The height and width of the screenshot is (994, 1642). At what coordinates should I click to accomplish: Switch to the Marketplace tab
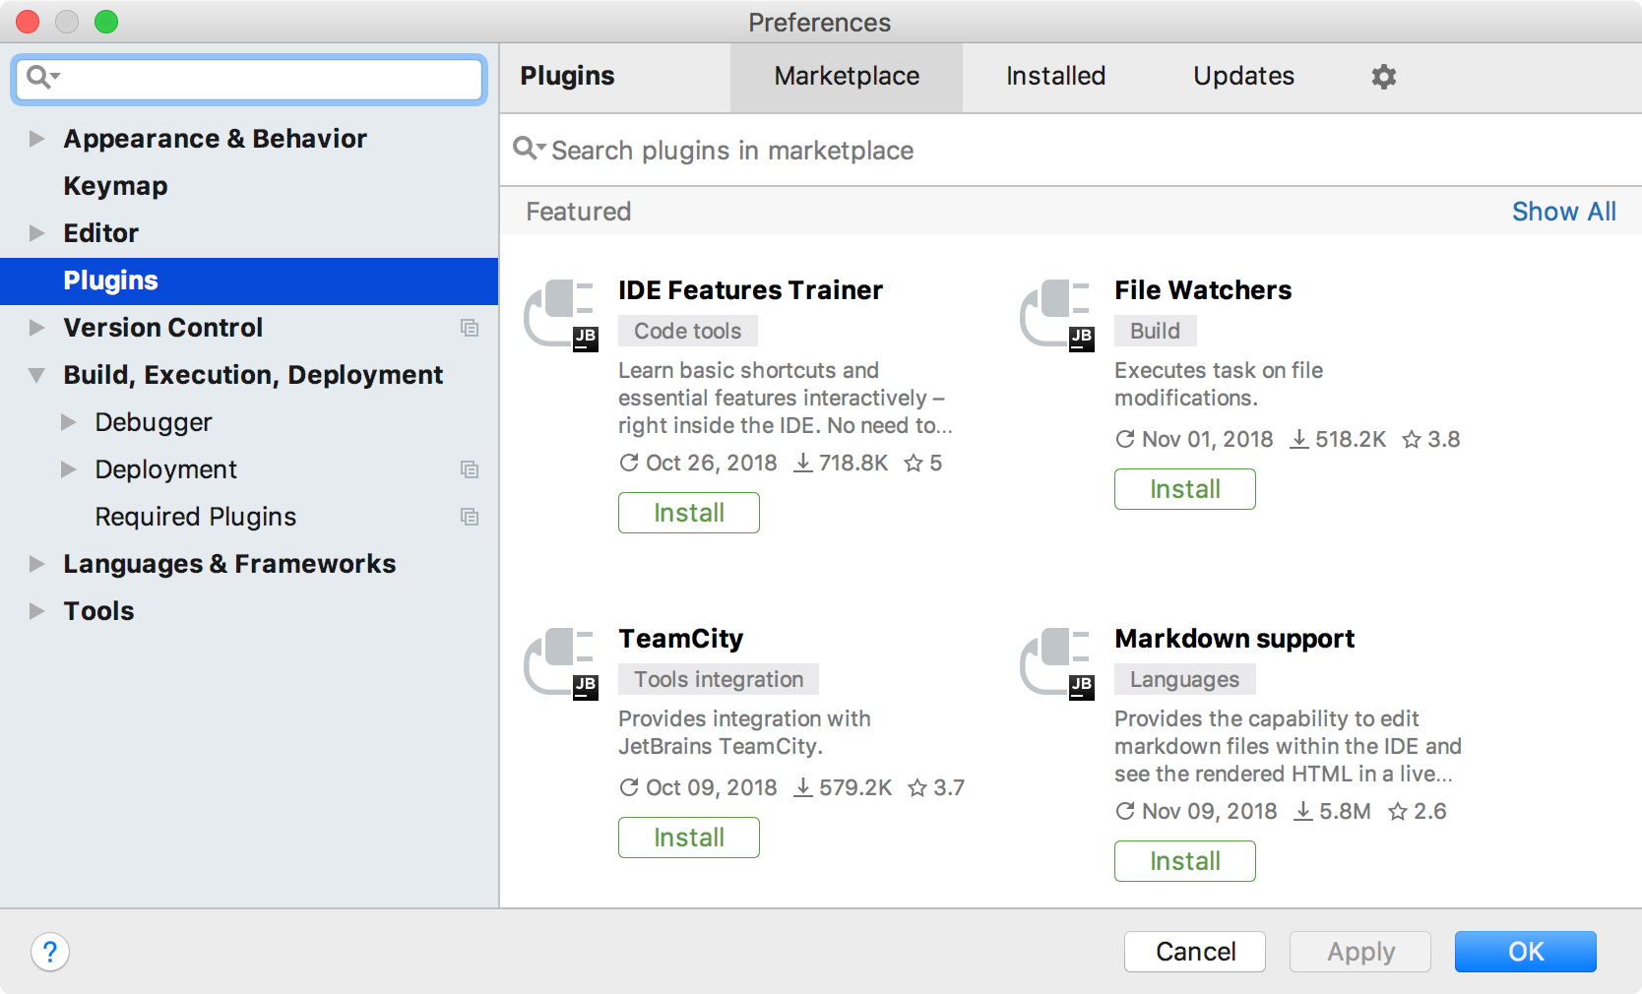pyautogui.click(x=847, y=77)
